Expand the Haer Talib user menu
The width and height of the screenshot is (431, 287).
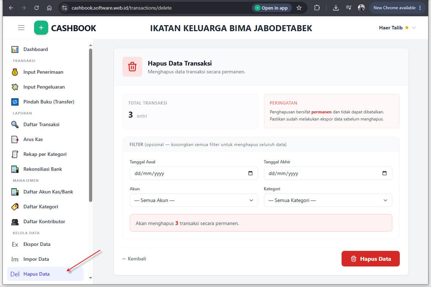(397, 28)
